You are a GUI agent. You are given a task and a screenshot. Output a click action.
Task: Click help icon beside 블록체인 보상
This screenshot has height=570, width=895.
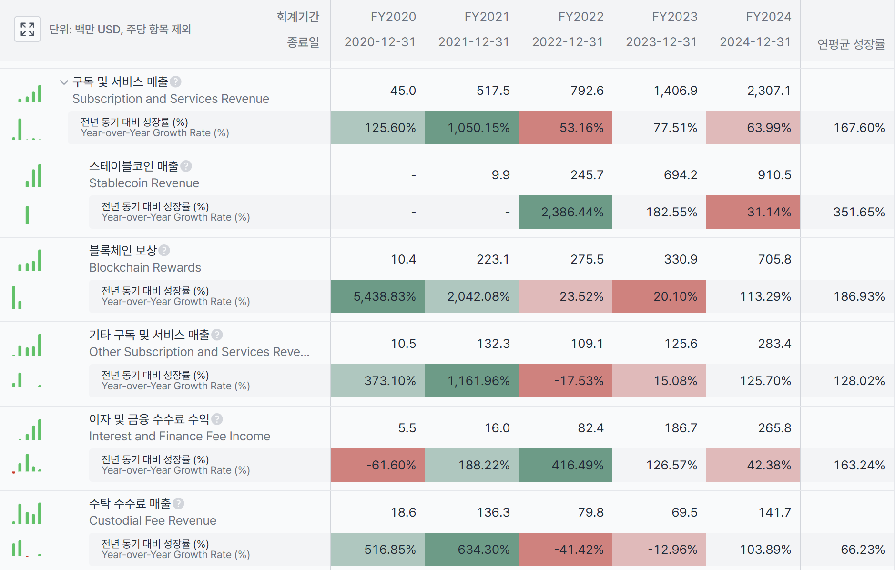click(x=164, y=250)
